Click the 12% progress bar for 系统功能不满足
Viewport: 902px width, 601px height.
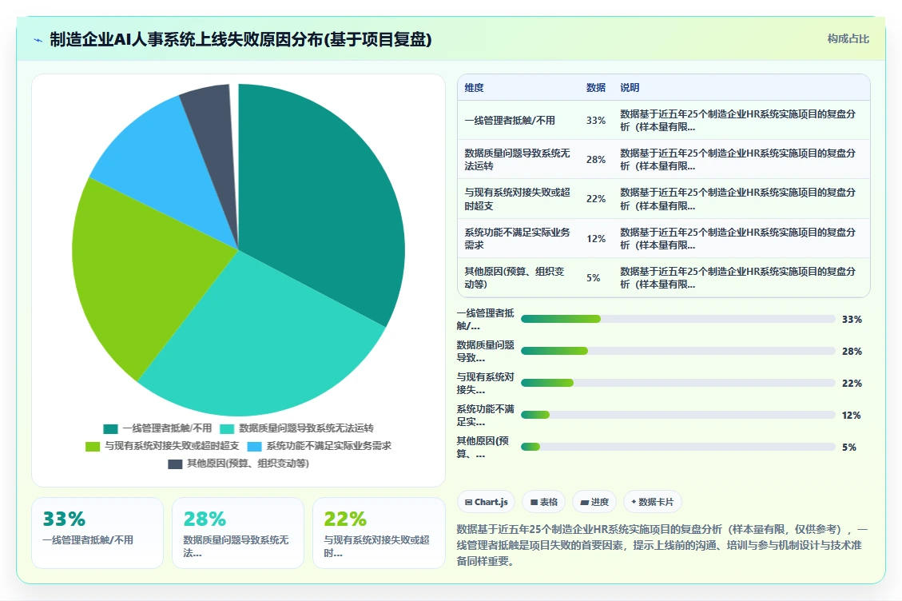[x=678, y=415]
